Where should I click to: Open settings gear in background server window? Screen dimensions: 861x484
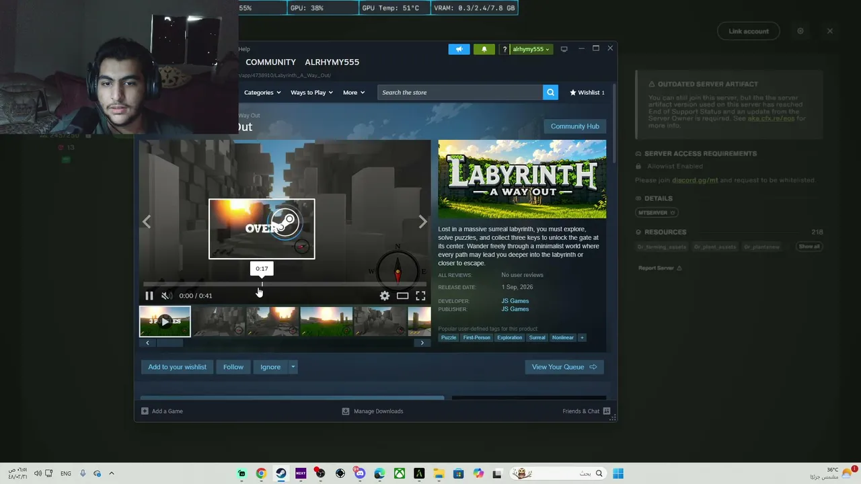[x=800, y=31]
